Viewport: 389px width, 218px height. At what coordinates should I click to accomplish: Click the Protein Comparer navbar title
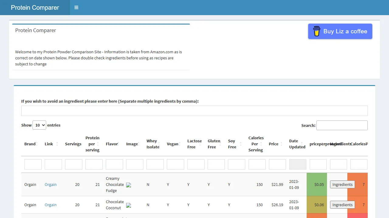(35, 8)
